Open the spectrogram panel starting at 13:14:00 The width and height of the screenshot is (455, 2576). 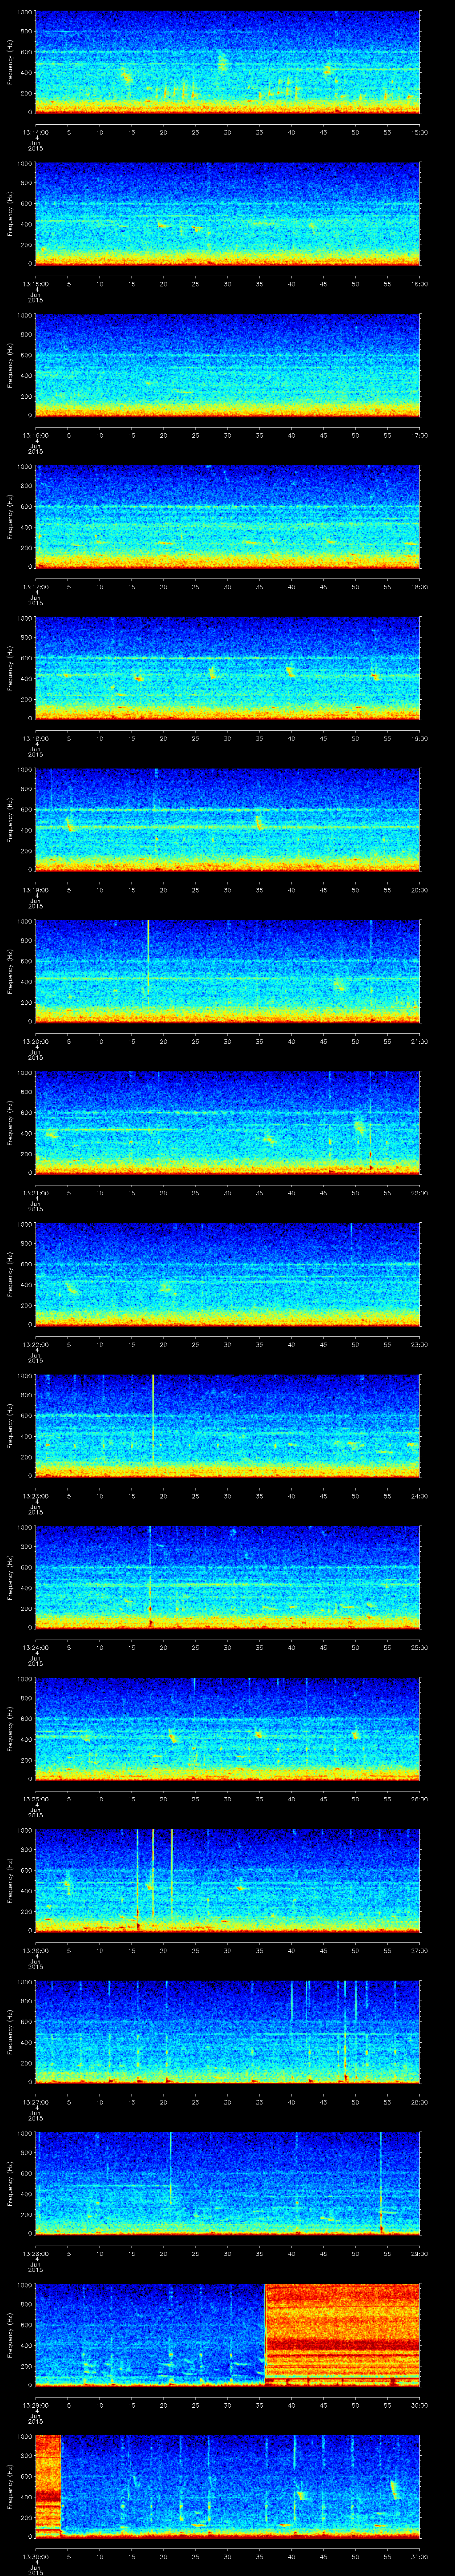227,62
